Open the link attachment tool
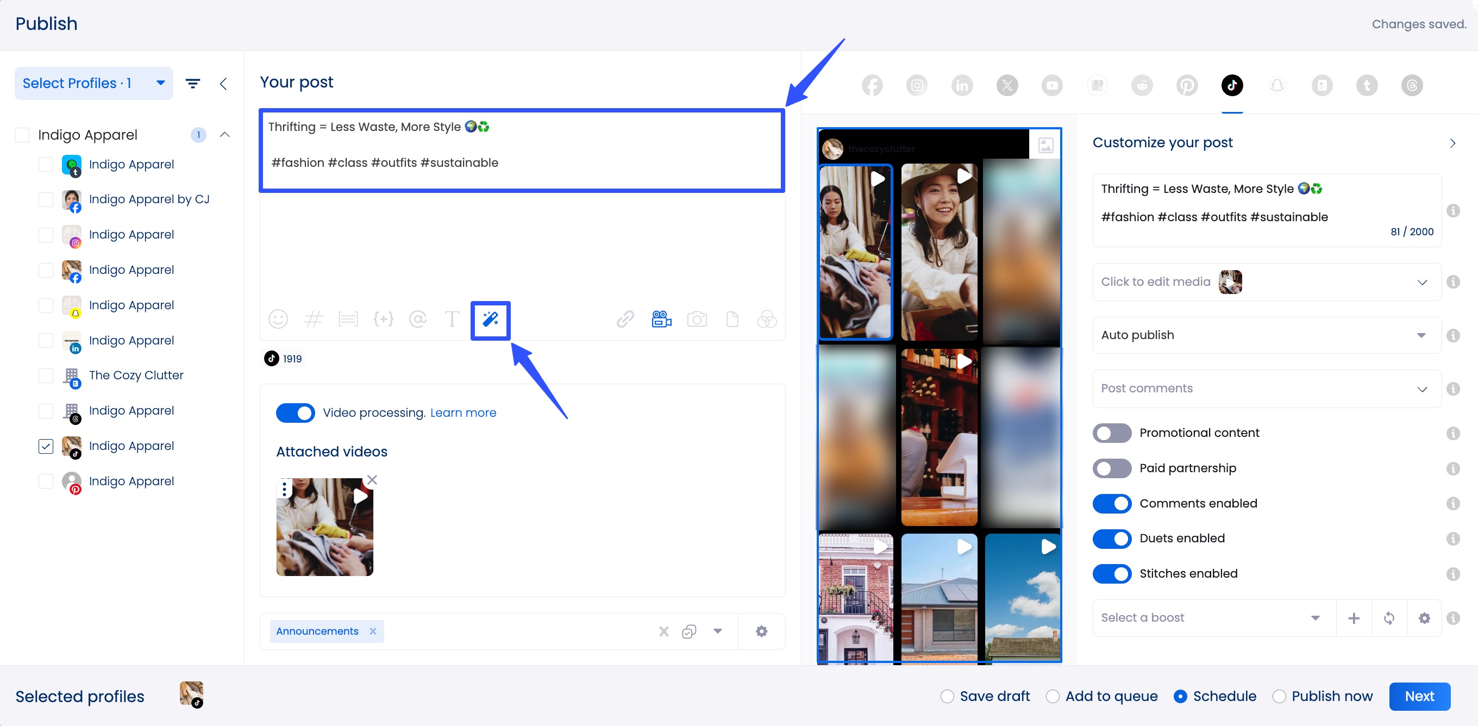1478x726 pixels. click(625, 320)
